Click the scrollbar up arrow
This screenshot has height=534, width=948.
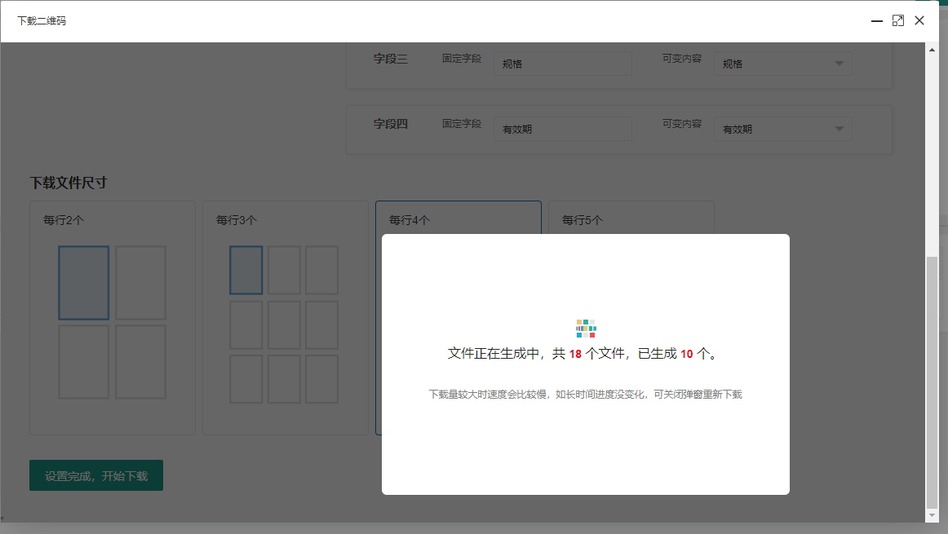[x=932, y=49]
